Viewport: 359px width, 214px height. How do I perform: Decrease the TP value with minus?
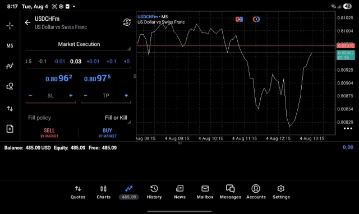tap(86, 96)
